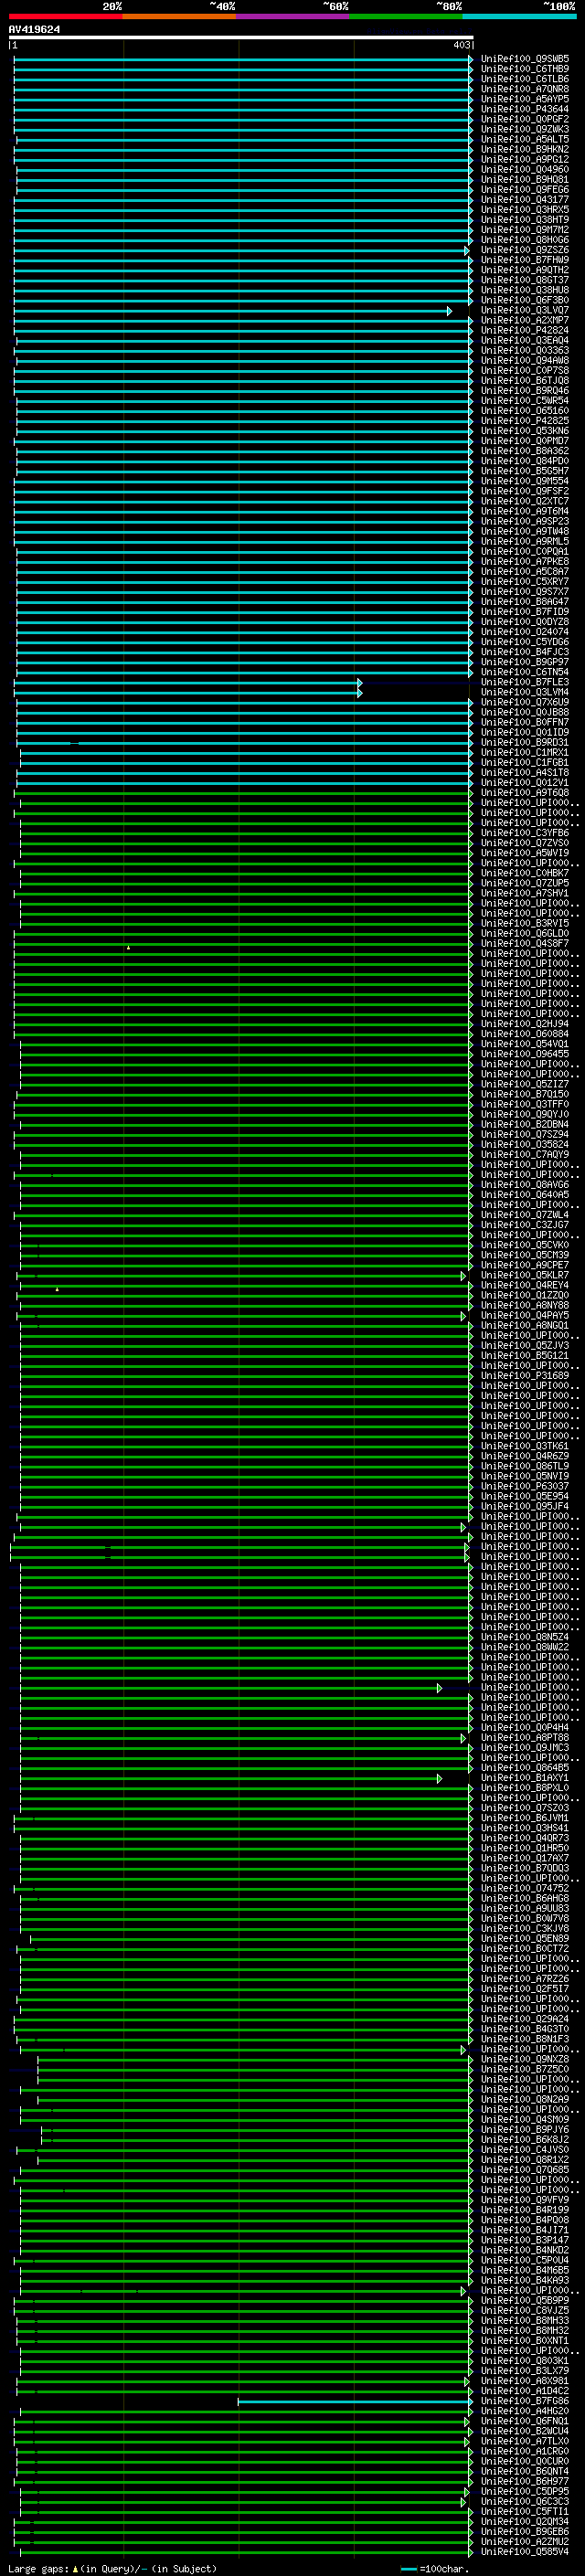
Task: Select label UniRef100_Q585V4
Action: pyautogui.click(x=525, y=2553)
